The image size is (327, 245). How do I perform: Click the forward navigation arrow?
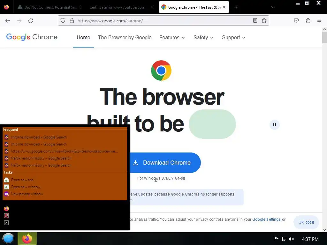click(19, 21)
